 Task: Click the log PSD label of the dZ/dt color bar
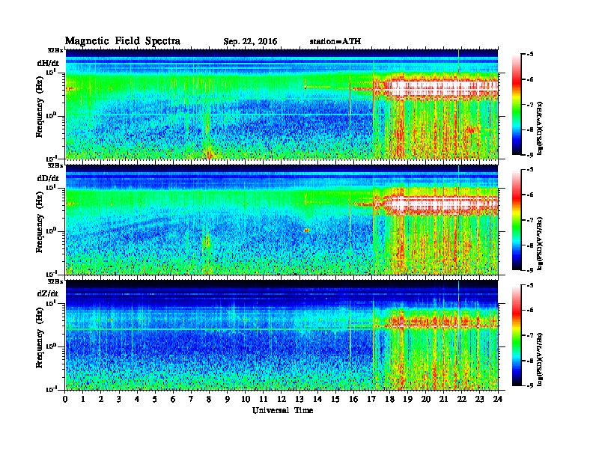pyautogui.click(x=541, y=358)
